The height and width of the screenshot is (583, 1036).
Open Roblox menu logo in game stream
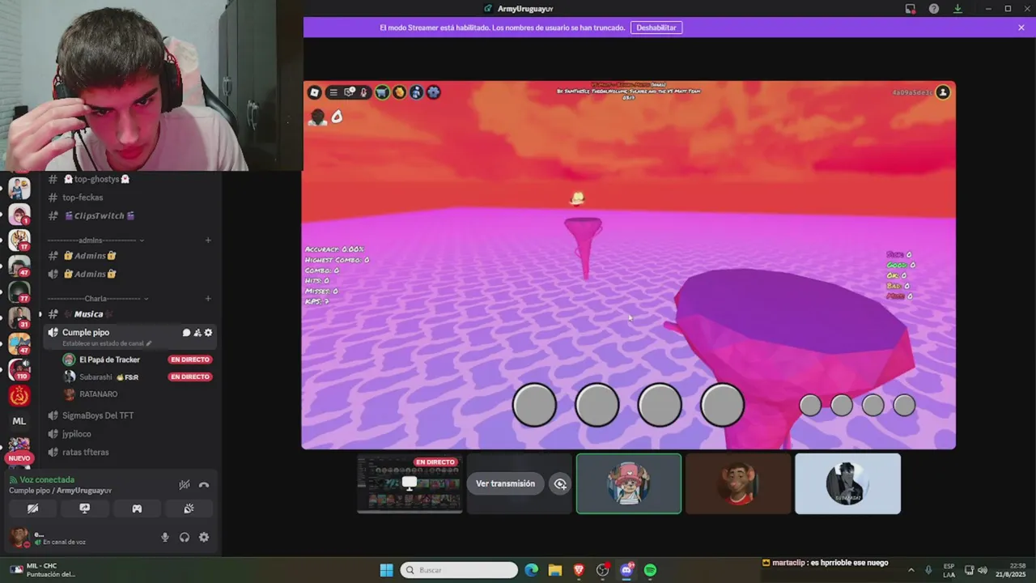pyautogui.click(x=315, y=92)
